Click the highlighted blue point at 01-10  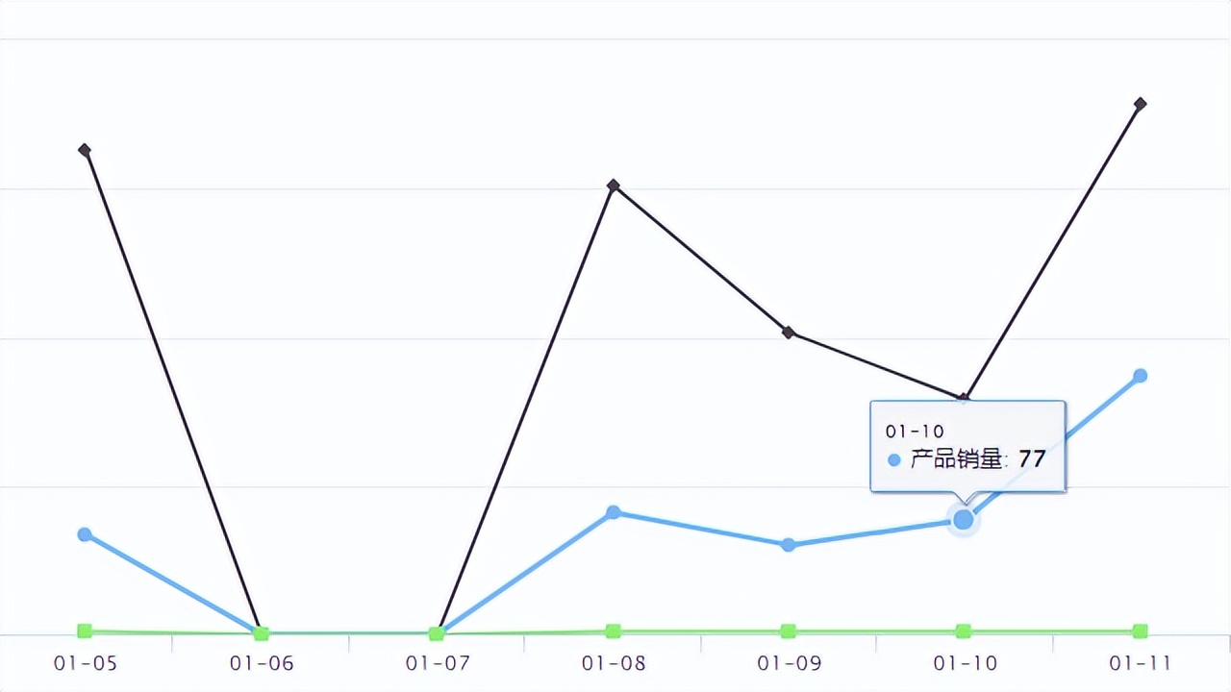point(964,520)
